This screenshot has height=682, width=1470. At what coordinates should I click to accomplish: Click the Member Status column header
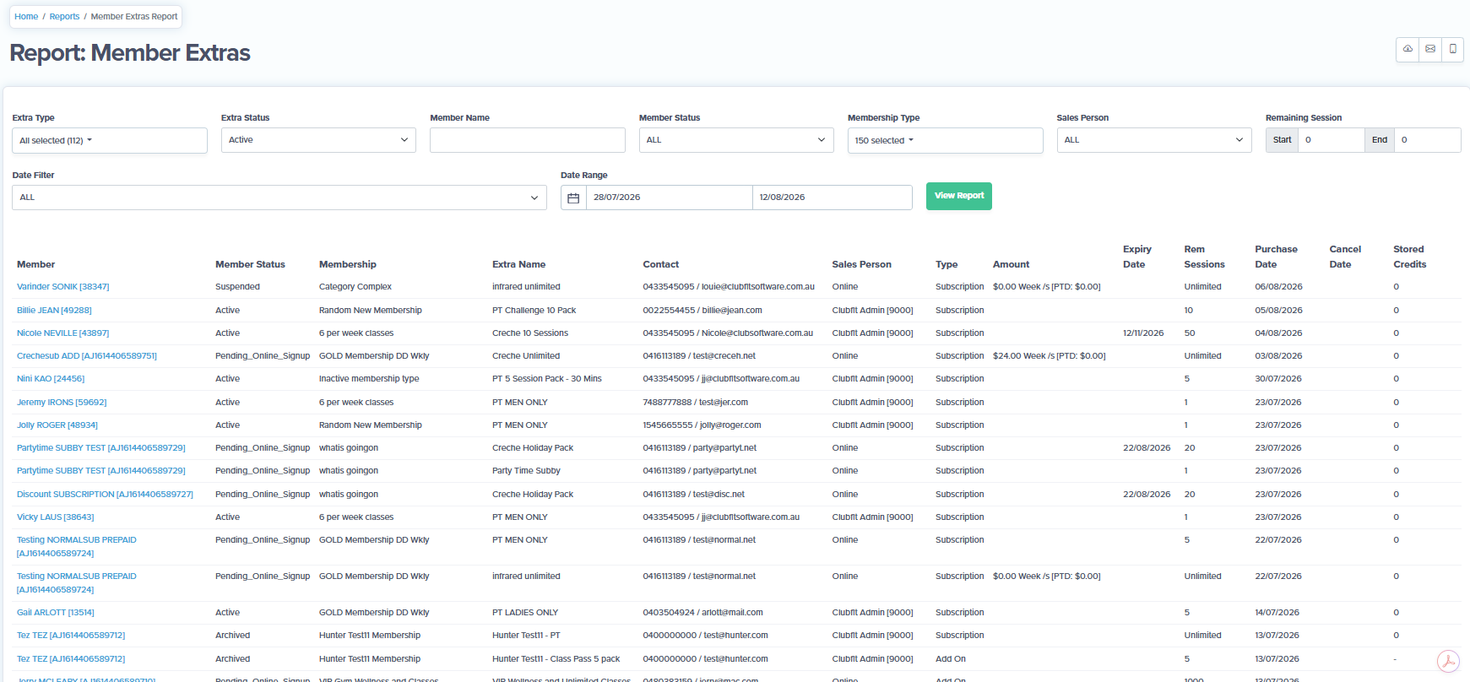pos(250,265)
